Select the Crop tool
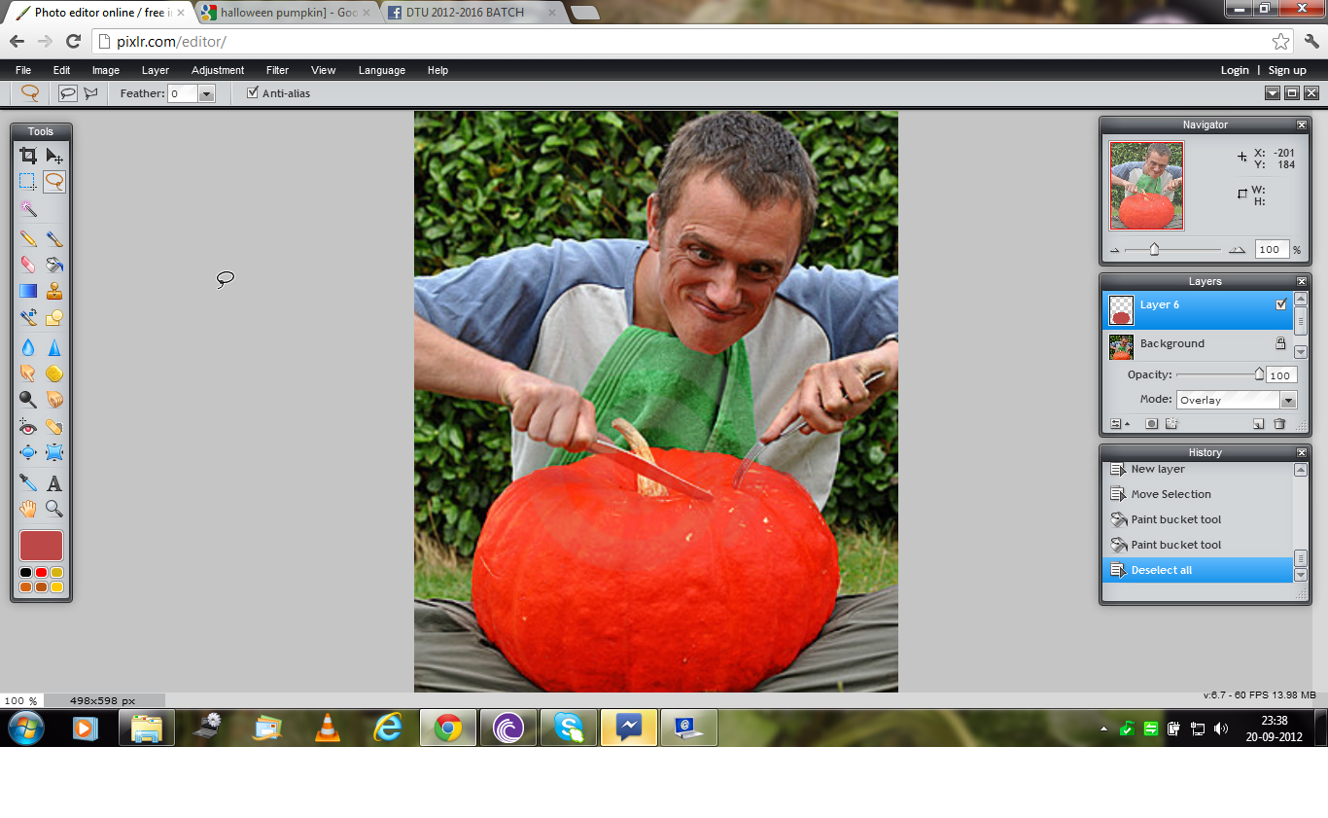This screenshot has height=818, width=1328. [28, 156]
